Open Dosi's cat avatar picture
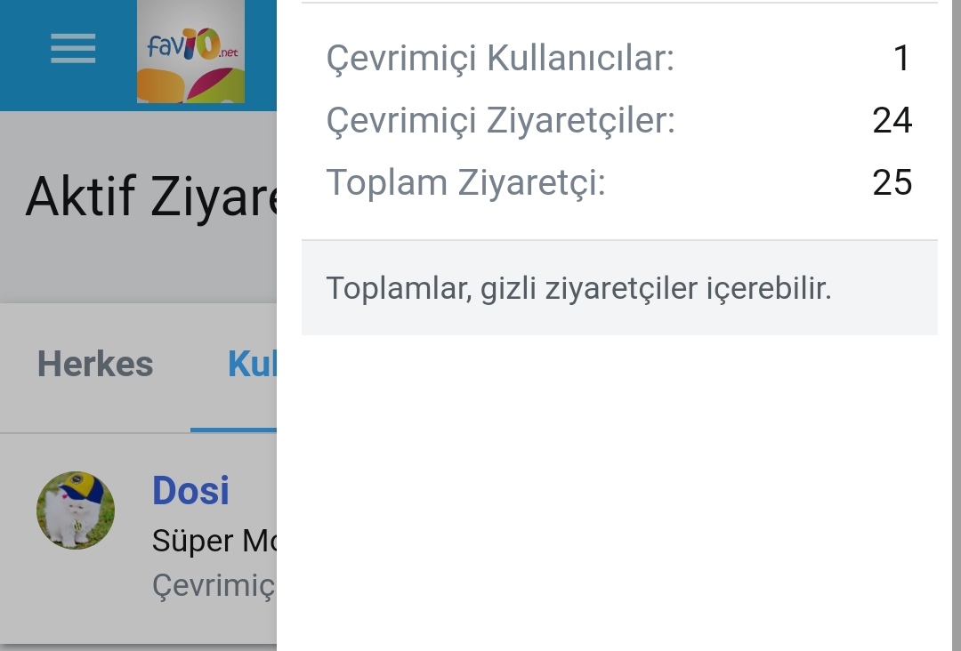The height and width of the screenshot is (651, 961). pos(76,510)
